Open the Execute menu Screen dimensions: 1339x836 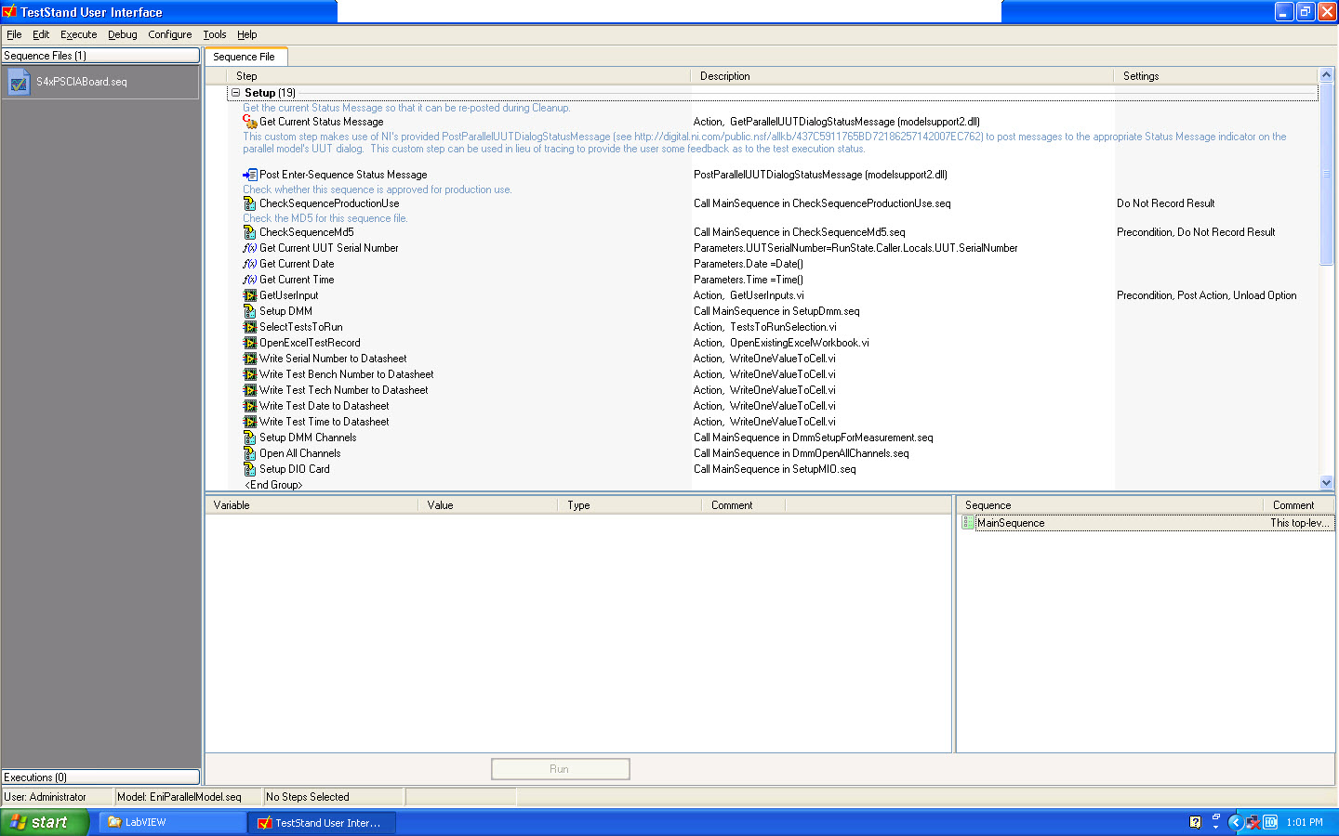point(78,34)
